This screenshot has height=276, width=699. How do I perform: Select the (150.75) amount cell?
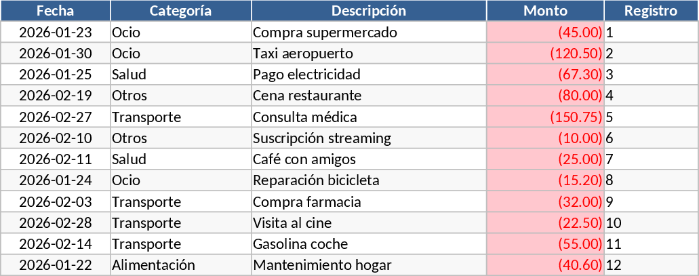pyautogui.click(x=545, y=117)
